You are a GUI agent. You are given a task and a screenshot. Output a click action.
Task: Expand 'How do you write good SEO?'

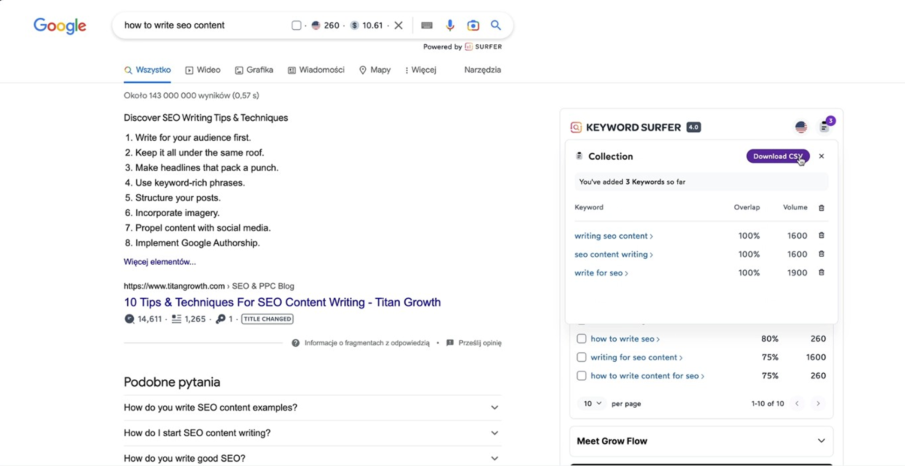(x=313, y=458)
